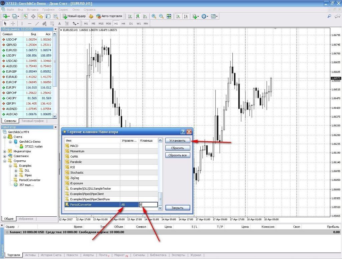Screen dimensions: 342x259
Task: Switch chart to M15 timeframe
Action: (x=101, y=24)
